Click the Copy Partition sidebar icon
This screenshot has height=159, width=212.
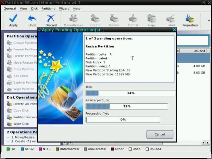(10, 69)
